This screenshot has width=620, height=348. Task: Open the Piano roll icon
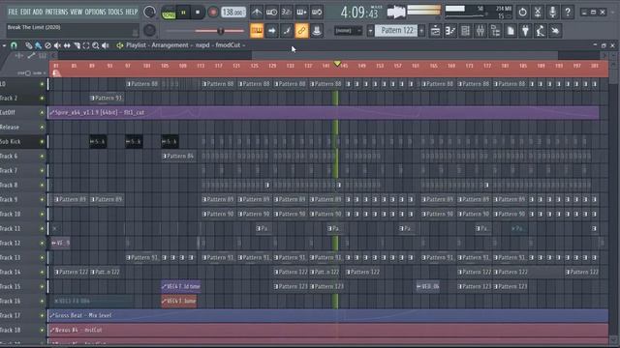coord(450,31)
